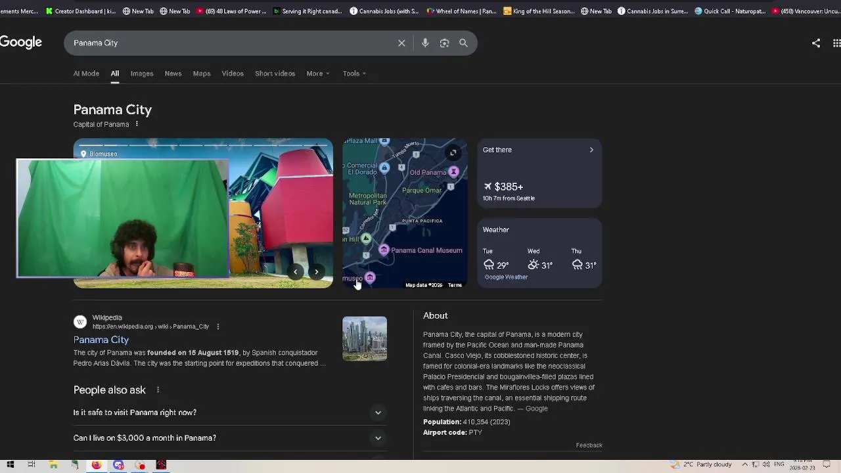
Task: Click the map Terms link
Action: pos(455,285)
